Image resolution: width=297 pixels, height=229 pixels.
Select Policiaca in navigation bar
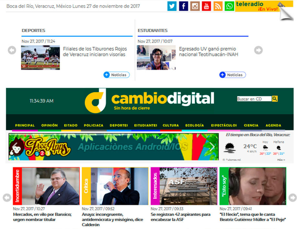[94, 125]
